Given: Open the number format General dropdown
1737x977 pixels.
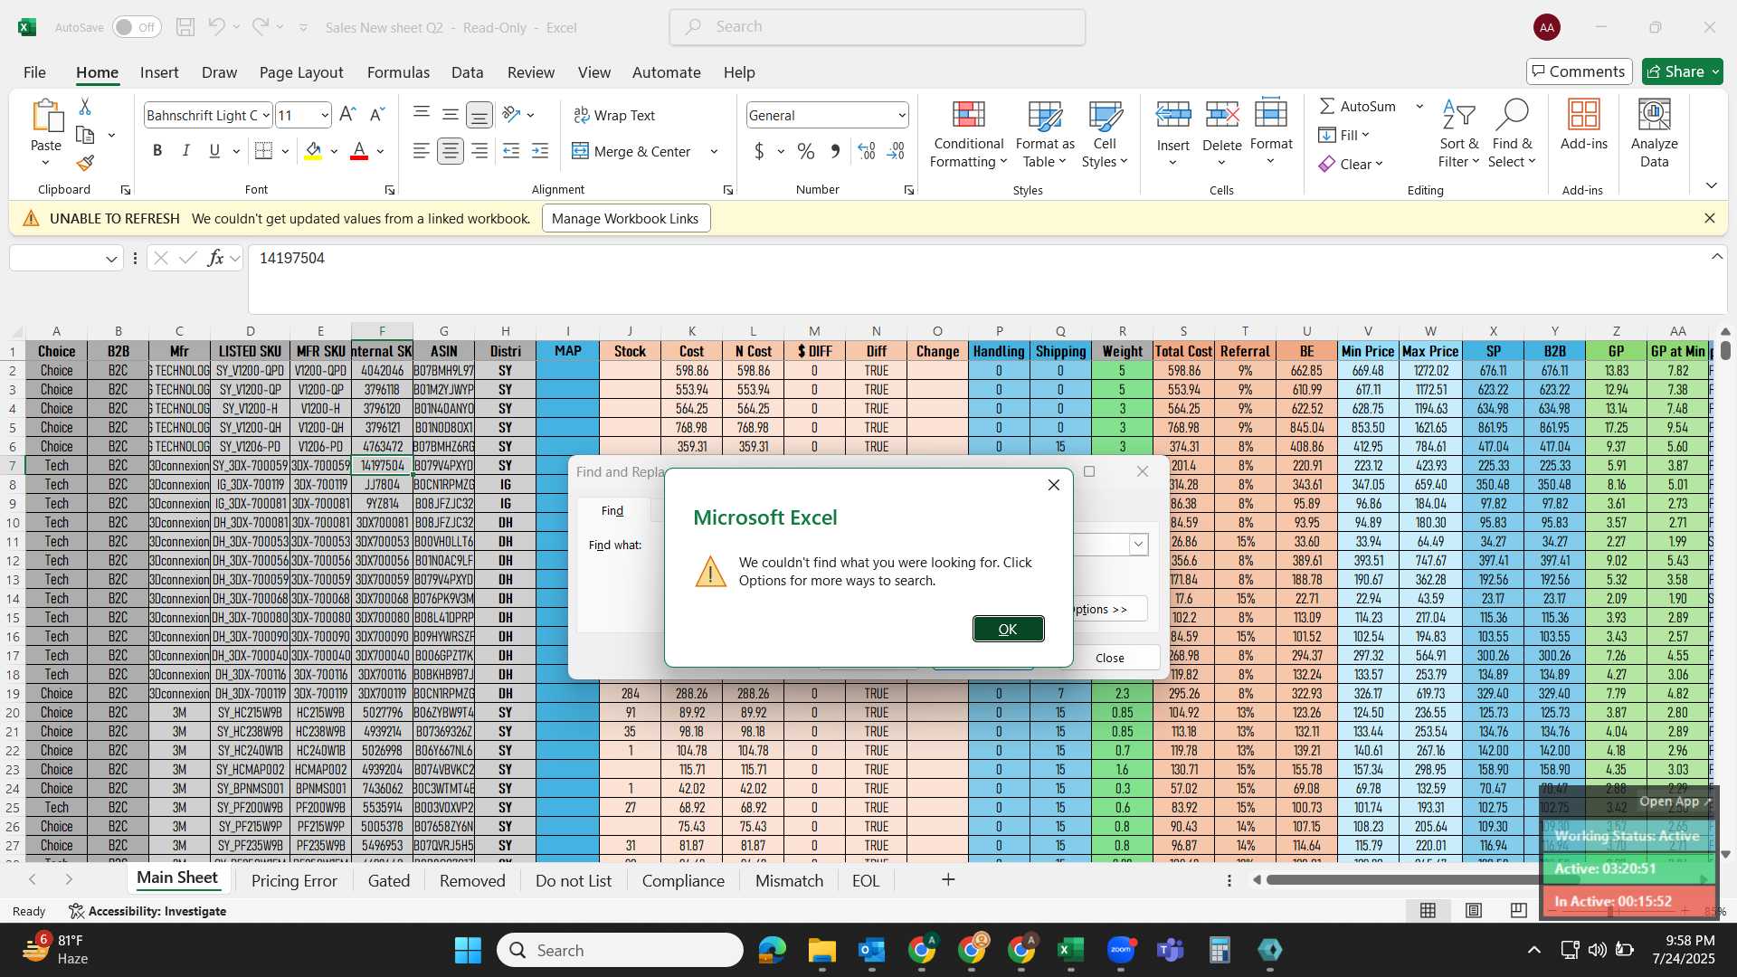Looking at the screenshot, I should pos(902,115).
